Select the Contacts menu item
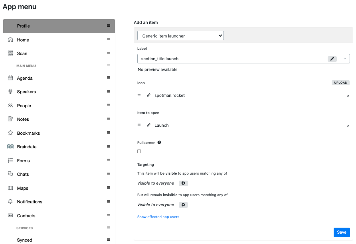The width and height of the screenshot is (356, 244). pos(59,216)
